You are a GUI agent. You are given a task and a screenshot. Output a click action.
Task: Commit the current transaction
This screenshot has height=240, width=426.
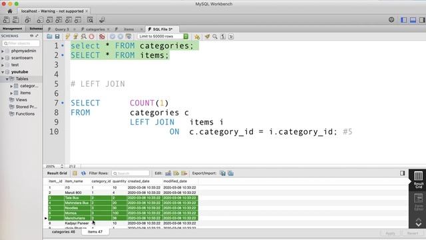coord(112,37)
